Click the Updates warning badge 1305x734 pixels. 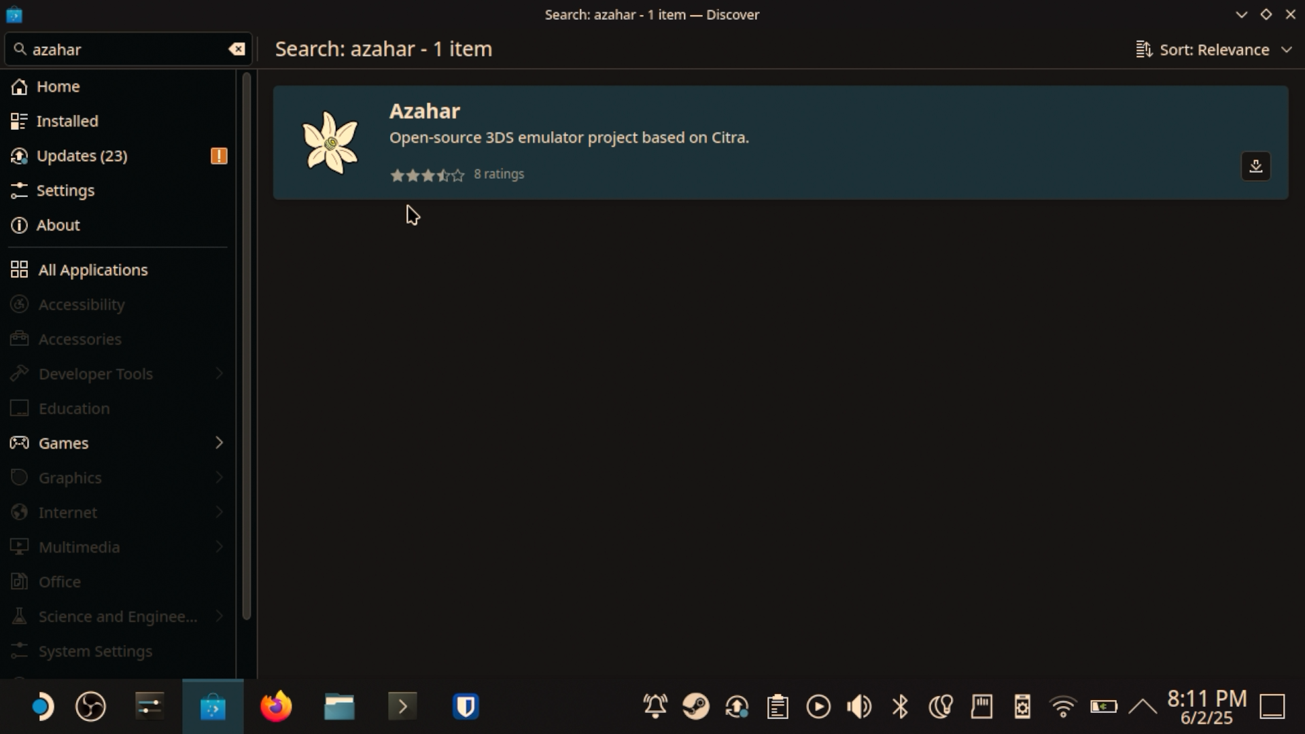click(219, 156)
